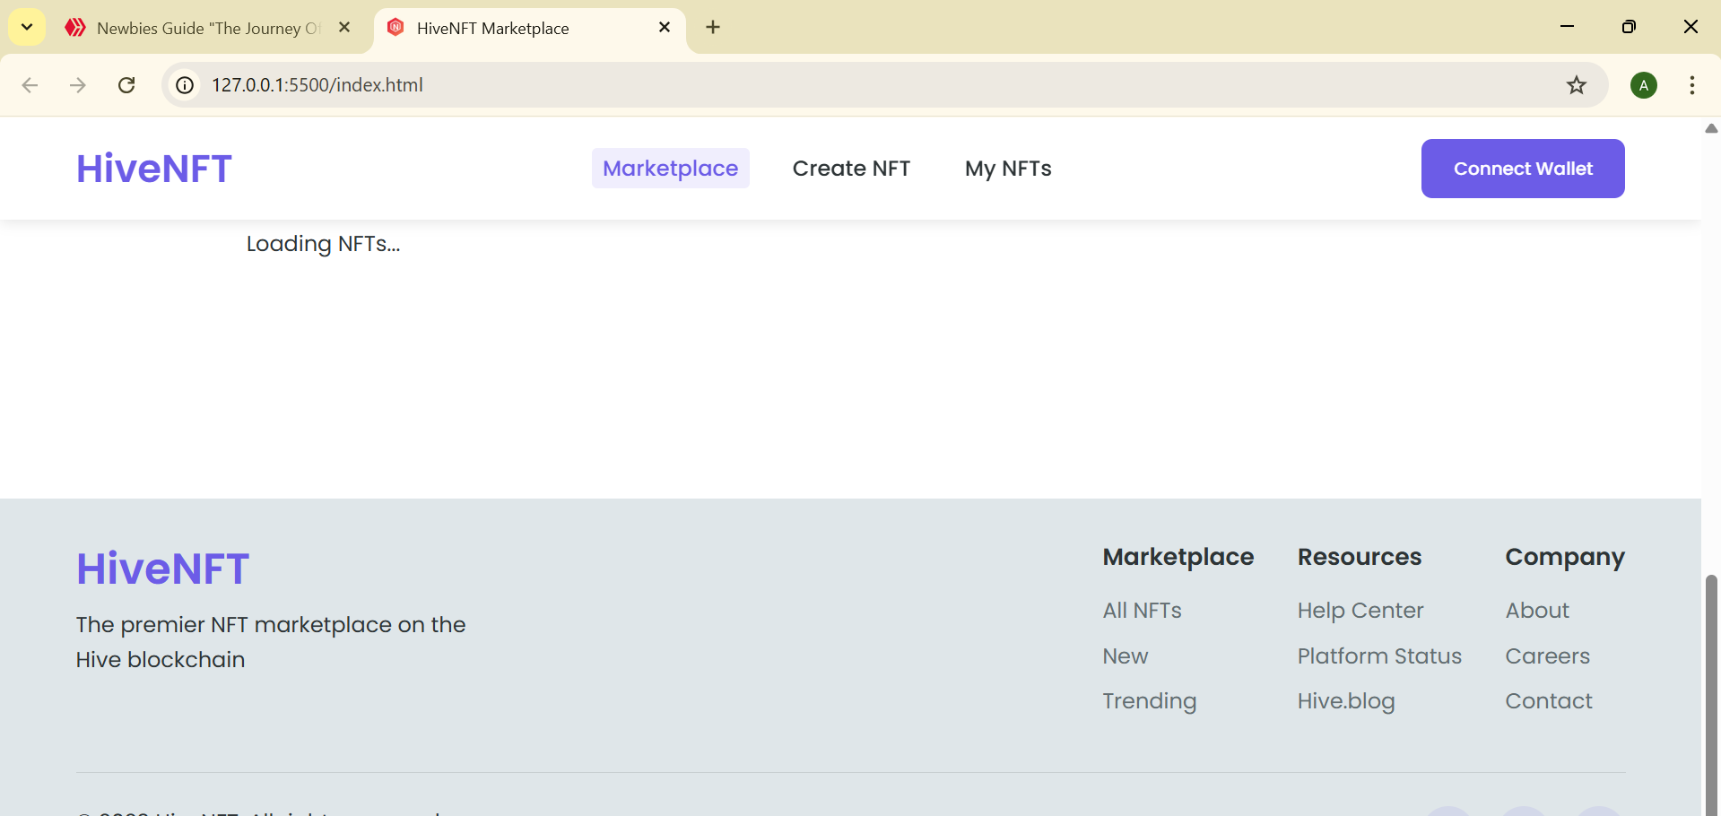Click the HiveNFT footer logo
The image size is (1721, 816).
tap(162, 569)
